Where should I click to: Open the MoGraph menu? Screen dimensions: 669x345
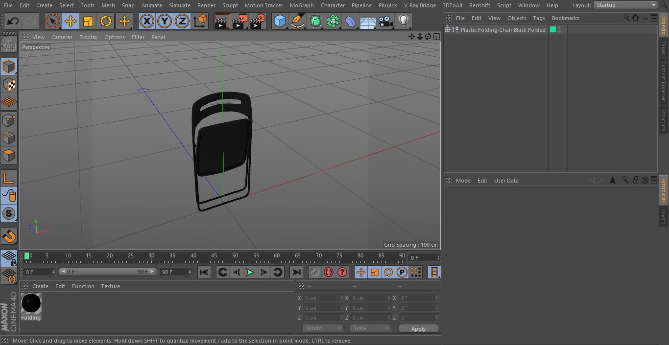(302, 5)
